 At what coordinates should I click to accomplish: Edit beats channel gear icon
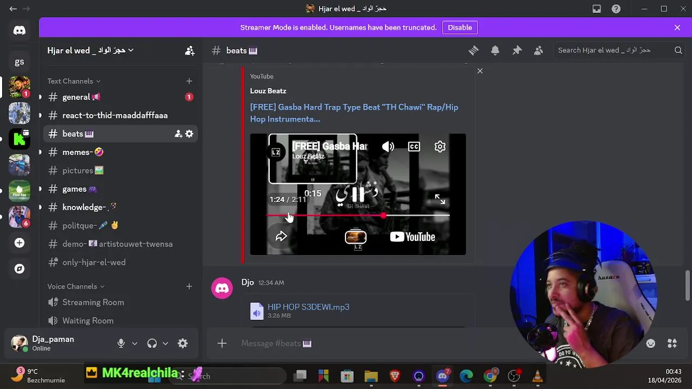pyautogui.click(x=189, y=134)
